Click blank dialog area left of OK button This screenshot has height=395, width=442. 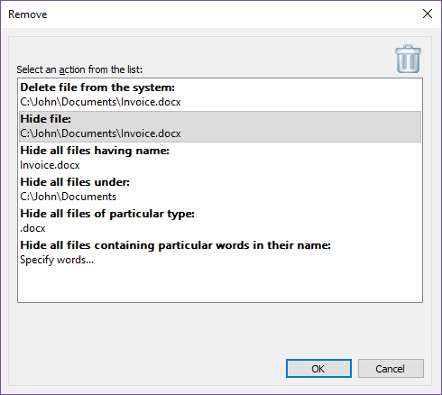(x=147, y=369)
